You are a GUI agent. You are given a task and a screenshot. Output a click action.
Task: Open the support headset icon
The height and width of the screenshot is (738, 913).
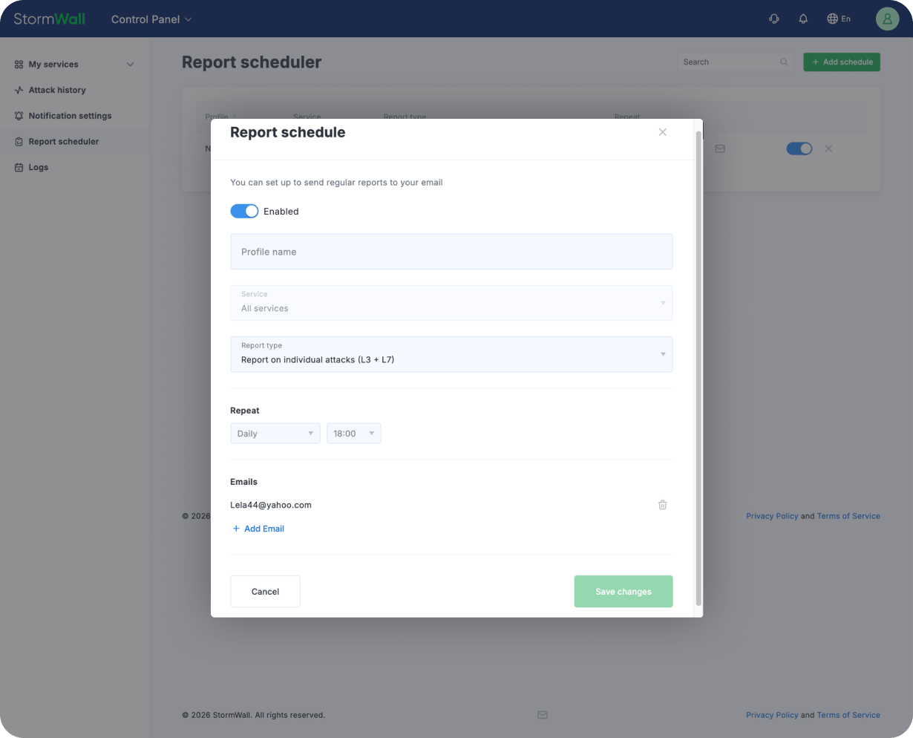point(774,19)
